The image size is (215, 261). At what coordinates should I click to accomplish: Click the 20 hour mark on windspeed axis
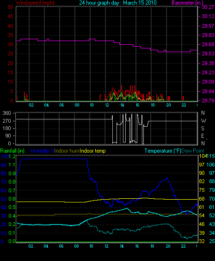pyautogui.click(x=168, y=105)
